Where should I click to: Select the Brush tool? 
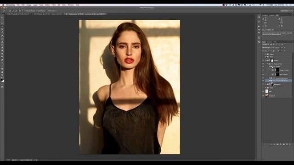click(2, 38)
